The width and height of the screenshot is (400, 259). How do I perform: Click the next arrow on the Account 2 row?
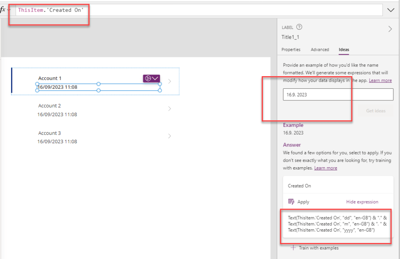point(170,109)
